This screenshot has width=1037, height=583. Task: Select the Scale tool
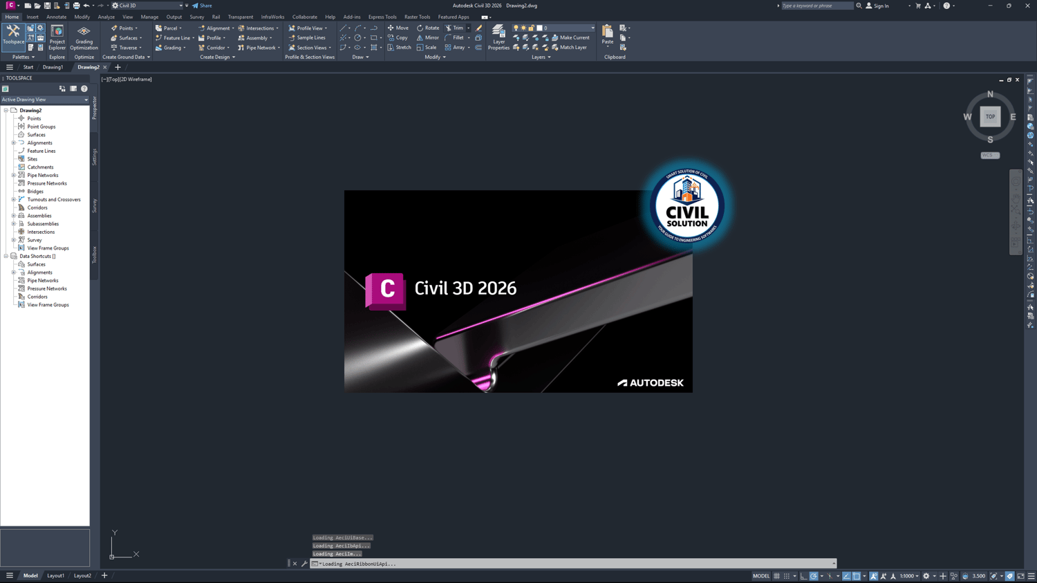click(427, 48)
